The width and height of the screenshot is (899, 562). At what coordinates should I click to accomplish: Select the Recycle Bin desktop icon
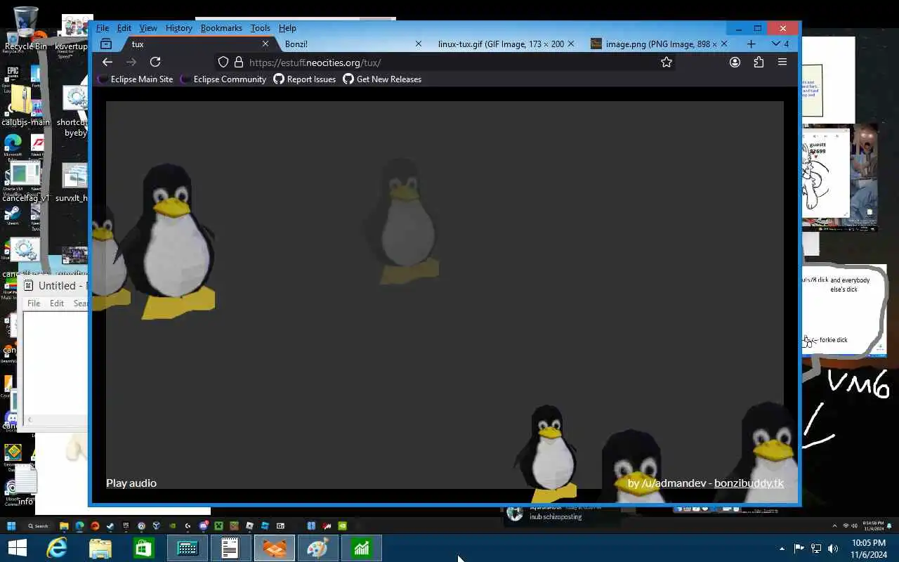pyautogui.click(x=25, y=29)
